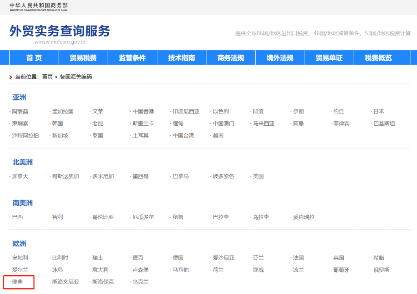Open the 加拿大 link

tap(20, 176)
